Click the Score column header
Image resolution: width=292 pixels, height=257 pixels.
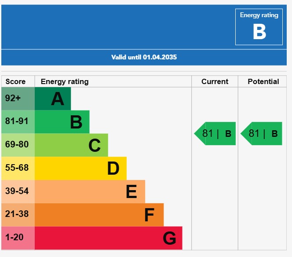15,81
